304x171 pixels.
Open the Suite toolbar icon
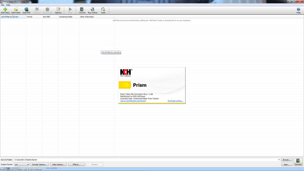click(103, 10)
